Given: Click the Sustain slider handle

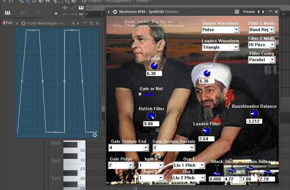Looking at the screenshot, I should click(x=250, y=168).
